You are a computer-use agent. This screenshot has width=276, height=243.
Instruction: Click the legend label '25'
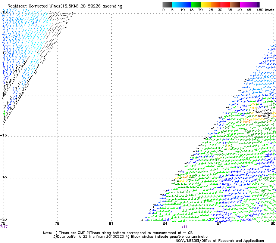click(211, 10)
